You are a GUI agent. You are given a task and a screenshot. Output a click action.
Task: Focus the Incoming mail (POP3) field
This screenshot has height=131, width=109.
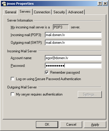73,35
